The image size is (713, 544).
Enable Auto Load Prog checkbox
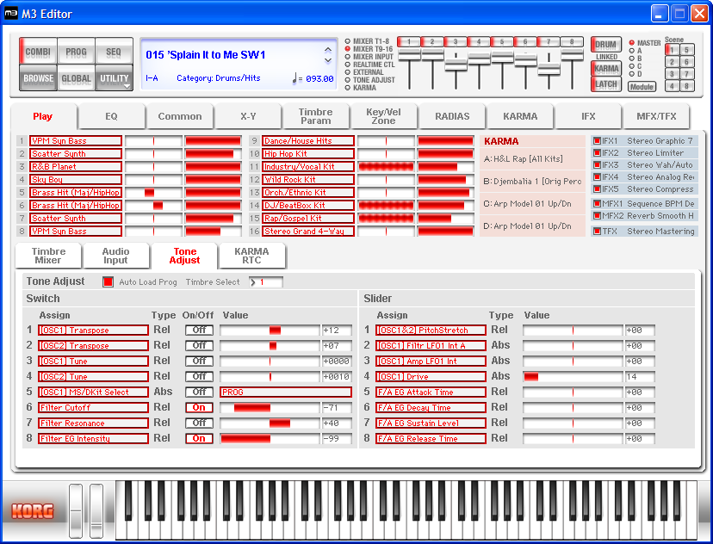[x=108, y=281]
